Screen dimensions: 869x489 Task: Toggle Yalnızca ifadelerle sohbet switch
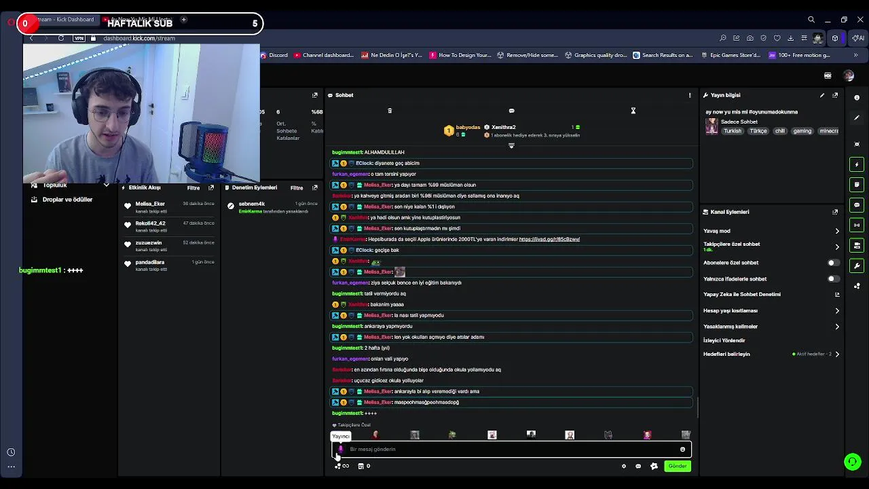833,279
